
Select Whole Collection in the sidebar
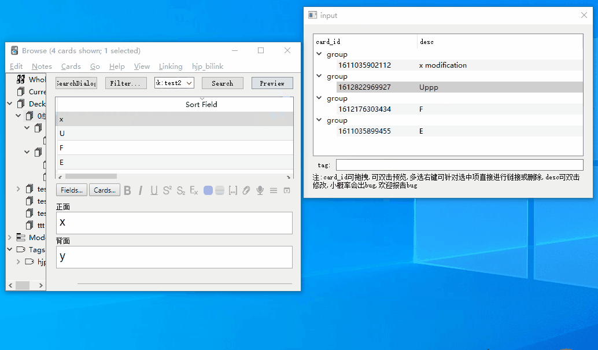(31, 79)
